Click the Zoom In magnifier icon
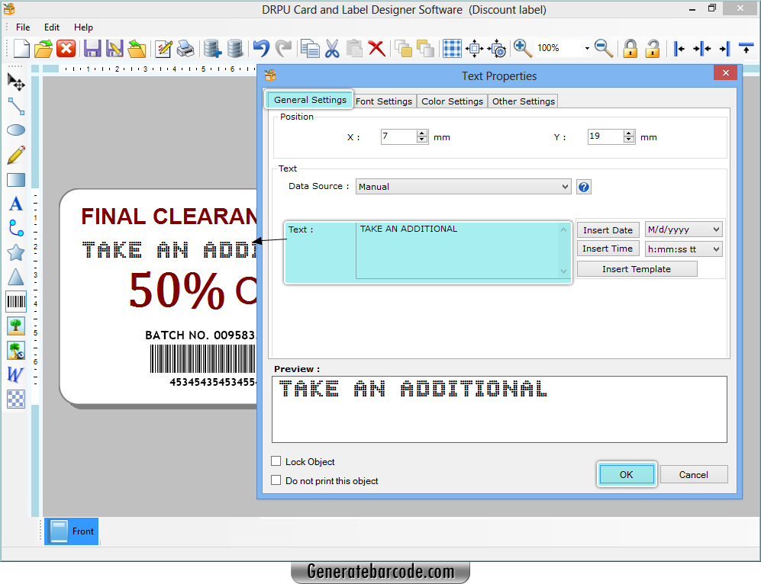Screen dimensions: 761x584 523,47
